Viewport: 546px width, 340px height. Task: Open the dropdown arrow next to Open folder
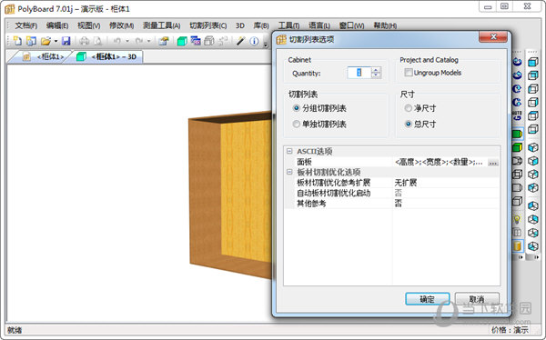(x=56, y=42)
